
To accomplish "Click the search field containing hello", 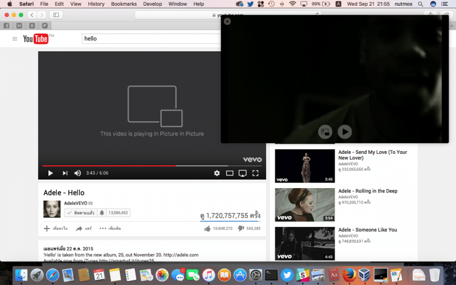I will (151, 39).
